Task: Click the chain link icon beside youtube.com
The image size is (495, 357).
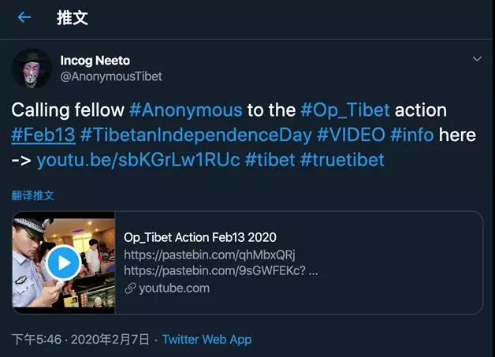Action: [x=130, y=288]
